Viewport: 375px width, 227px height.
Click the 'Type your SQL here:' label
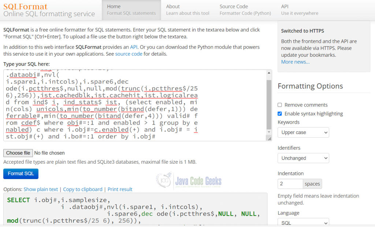(x=26, y=64)
